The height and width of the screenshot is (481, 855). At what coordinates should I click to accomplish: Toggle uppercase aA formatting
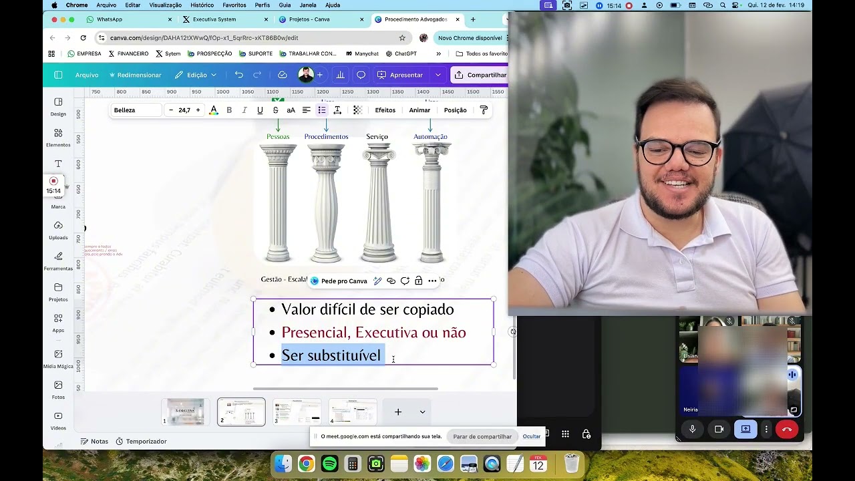click(x=291, y=110)
